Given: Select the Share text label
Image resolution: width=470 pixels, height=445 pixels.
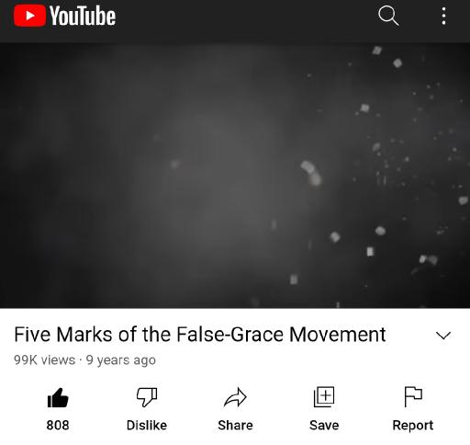Looking at the screenshot, I should coord(235,425).
